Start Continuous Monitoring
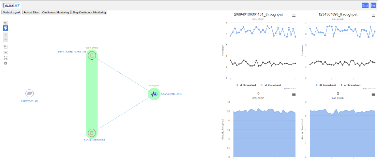The height and width of the screenshot is (160, 378). 55,12
